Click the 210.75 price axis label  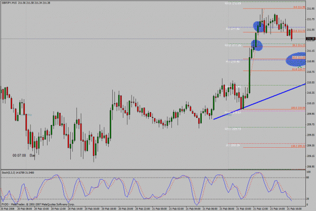[x=311, y=72]
